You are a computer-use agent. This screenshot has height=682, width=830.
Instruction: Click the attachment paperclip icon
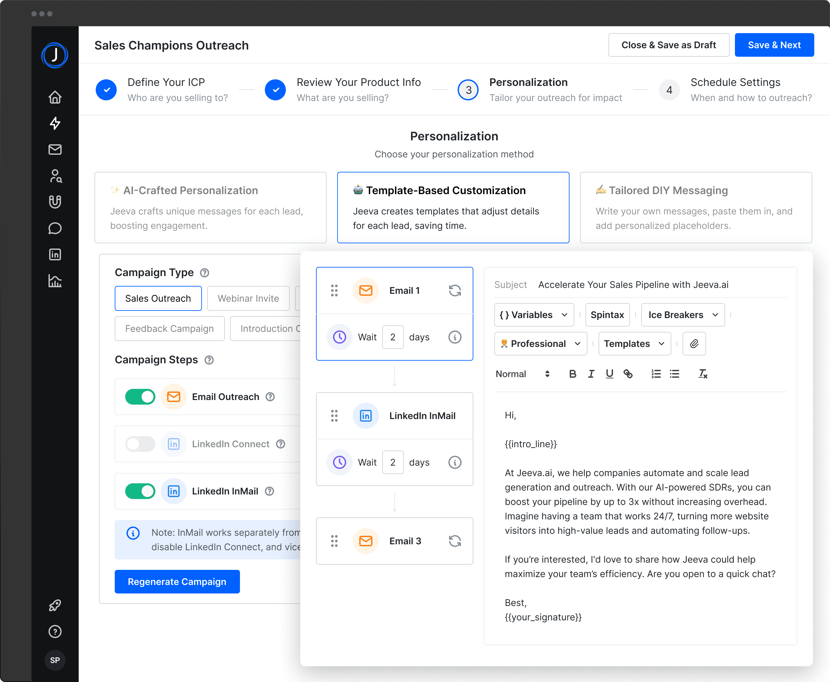pos(694,344)
